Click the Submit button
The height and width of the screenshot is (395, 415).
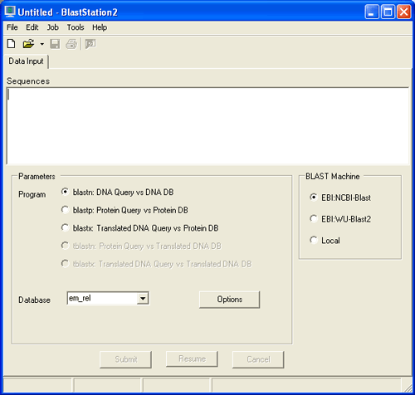(125, 359)
